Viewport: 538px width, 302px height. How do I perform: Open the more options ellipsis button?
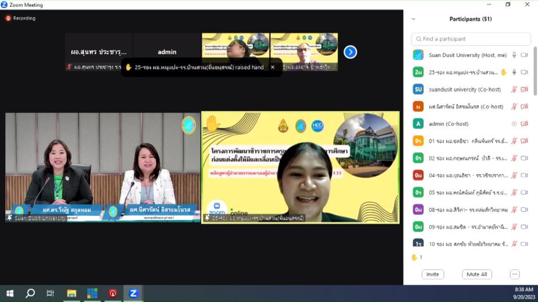point(514,274)
